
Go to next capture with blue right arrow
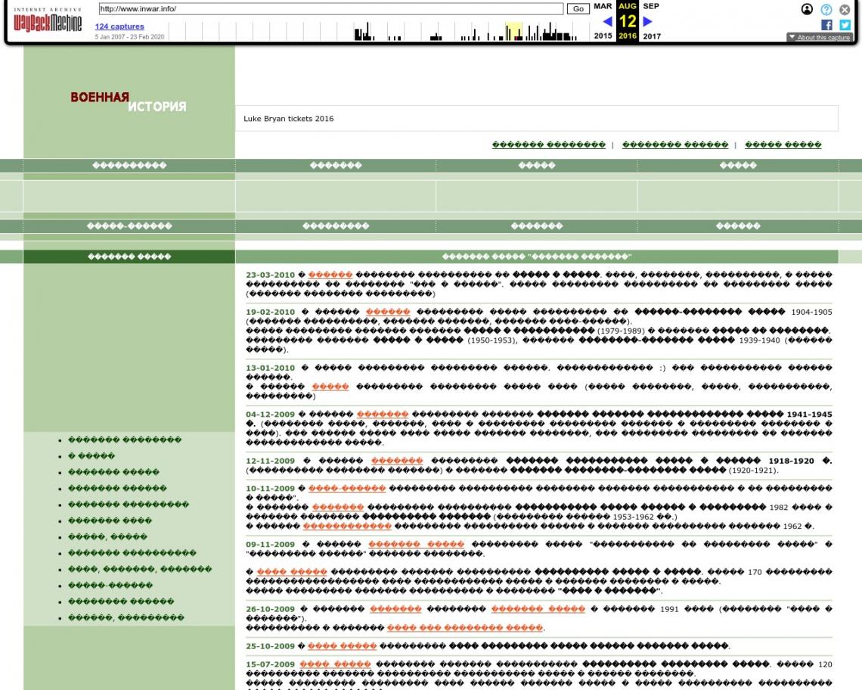pos(647,21)
